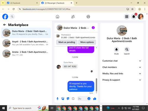The image size is (148, 111).
Task: Click the Search conversation magnifier icon
Action: (x=127, y=49)
